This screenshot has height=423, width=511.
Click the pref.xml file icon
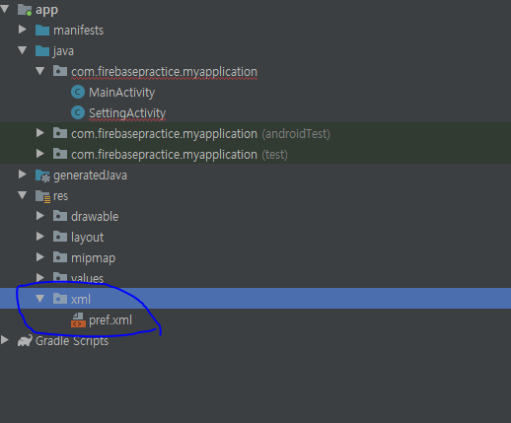[78, 320]
